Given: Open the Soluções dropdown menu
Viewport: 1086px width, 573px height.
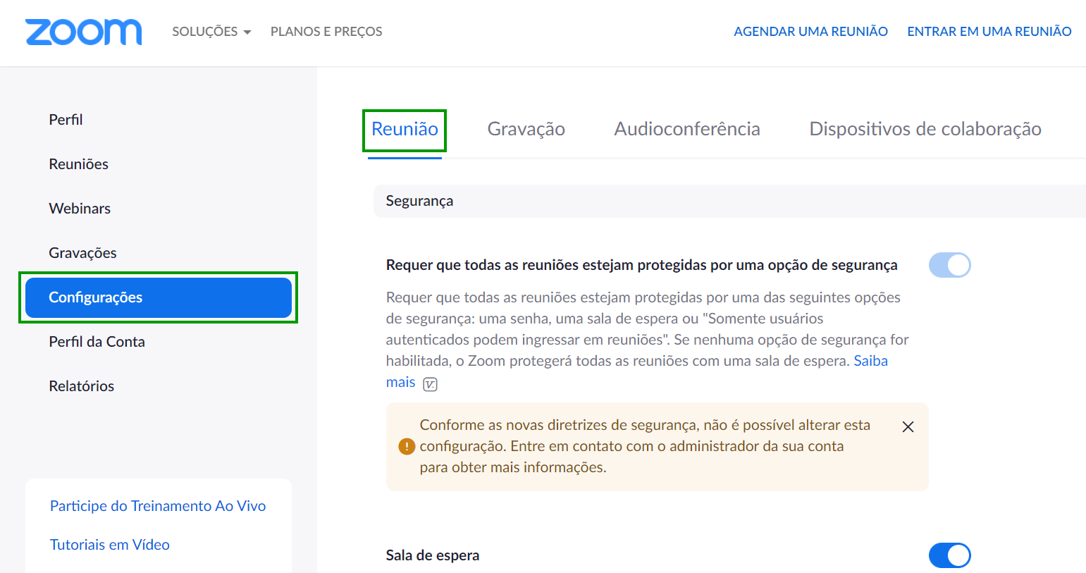Looking at the screenshot, I should 211,32.
